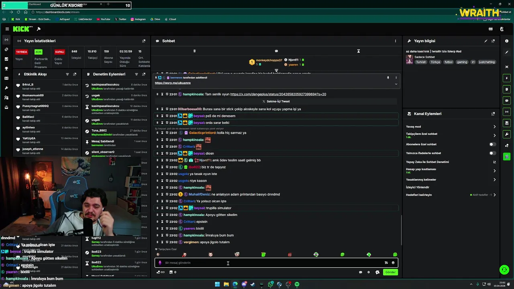Open the x.com dengeplus tweet link in chat

click(278, 94)
